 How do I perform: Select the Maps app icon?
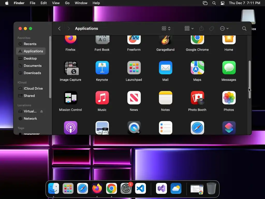pos(197,68)
